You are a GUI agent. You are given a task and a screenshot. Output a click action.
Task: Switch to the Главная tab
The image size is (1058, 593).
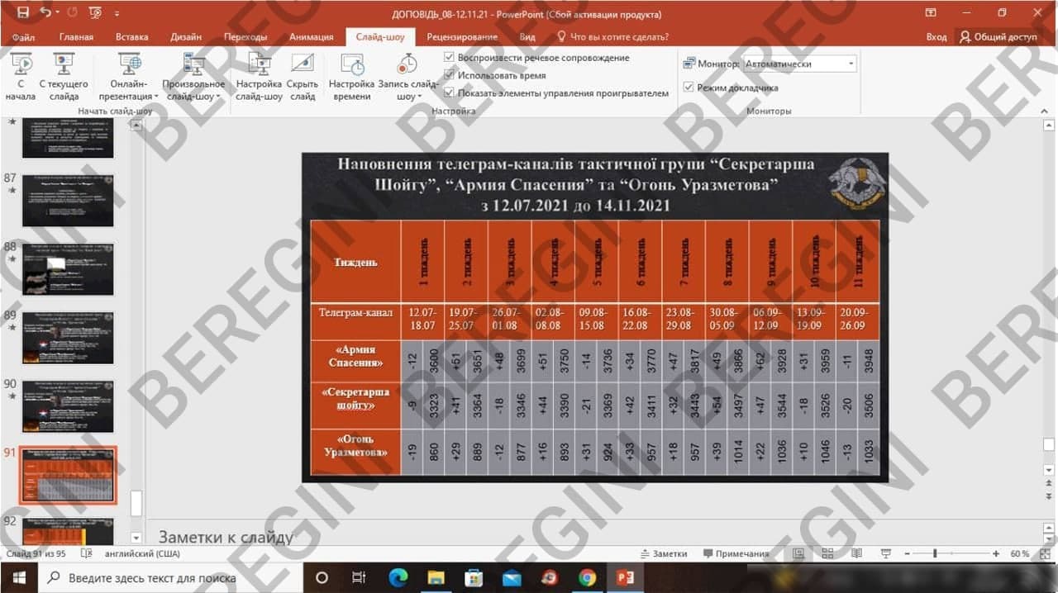[76, 37]
